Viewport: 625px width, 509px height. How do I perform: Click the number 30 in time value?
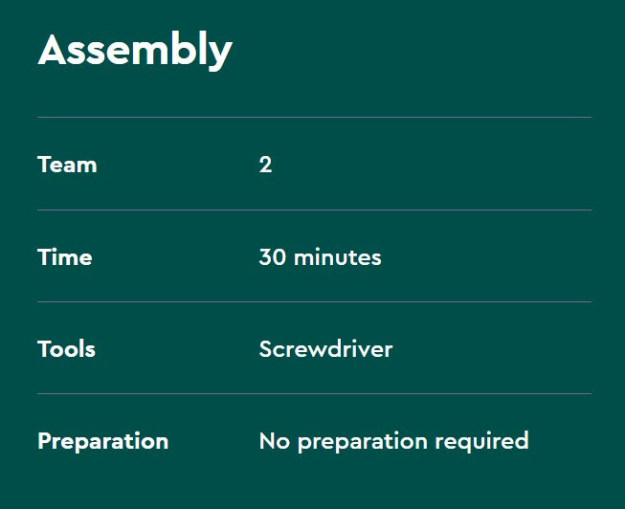click(x=272, y=257)
